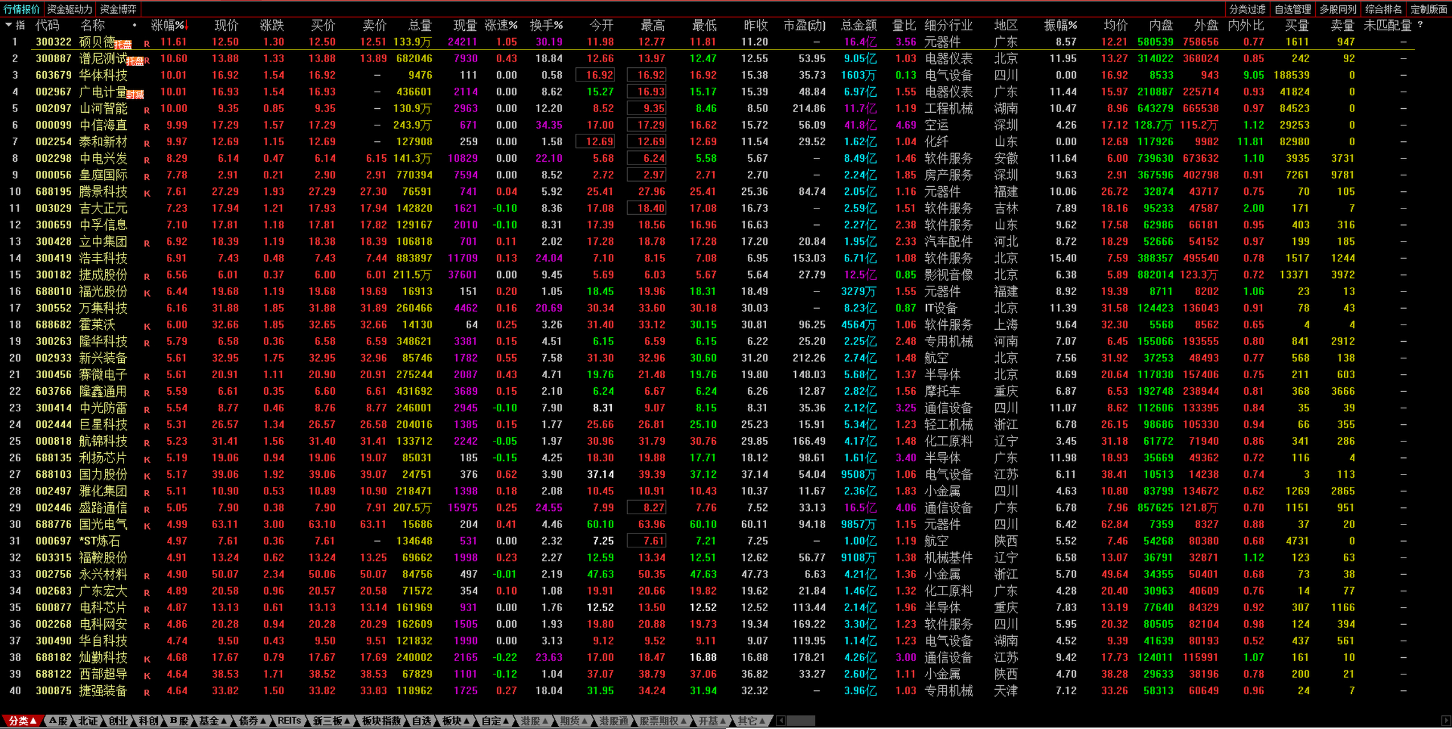1452x729 pixels.
Task: Select the 自选 bottom tab
Action: [x=422, y=721]
